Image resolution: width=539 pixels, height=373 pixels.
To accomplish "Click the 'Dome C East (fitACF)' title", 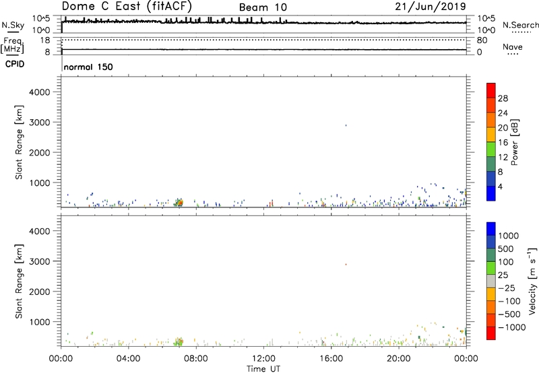I will point(127,7).
